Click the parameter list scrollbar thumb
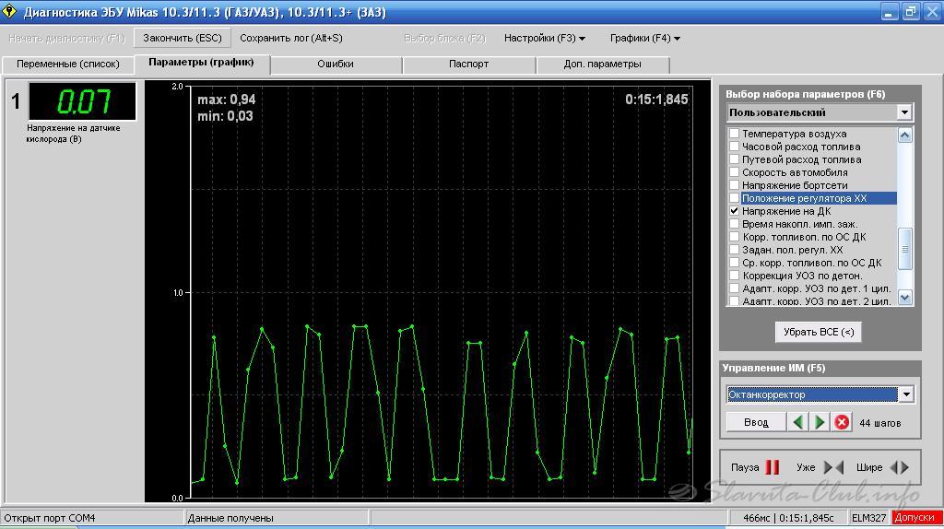 (905, 249)
